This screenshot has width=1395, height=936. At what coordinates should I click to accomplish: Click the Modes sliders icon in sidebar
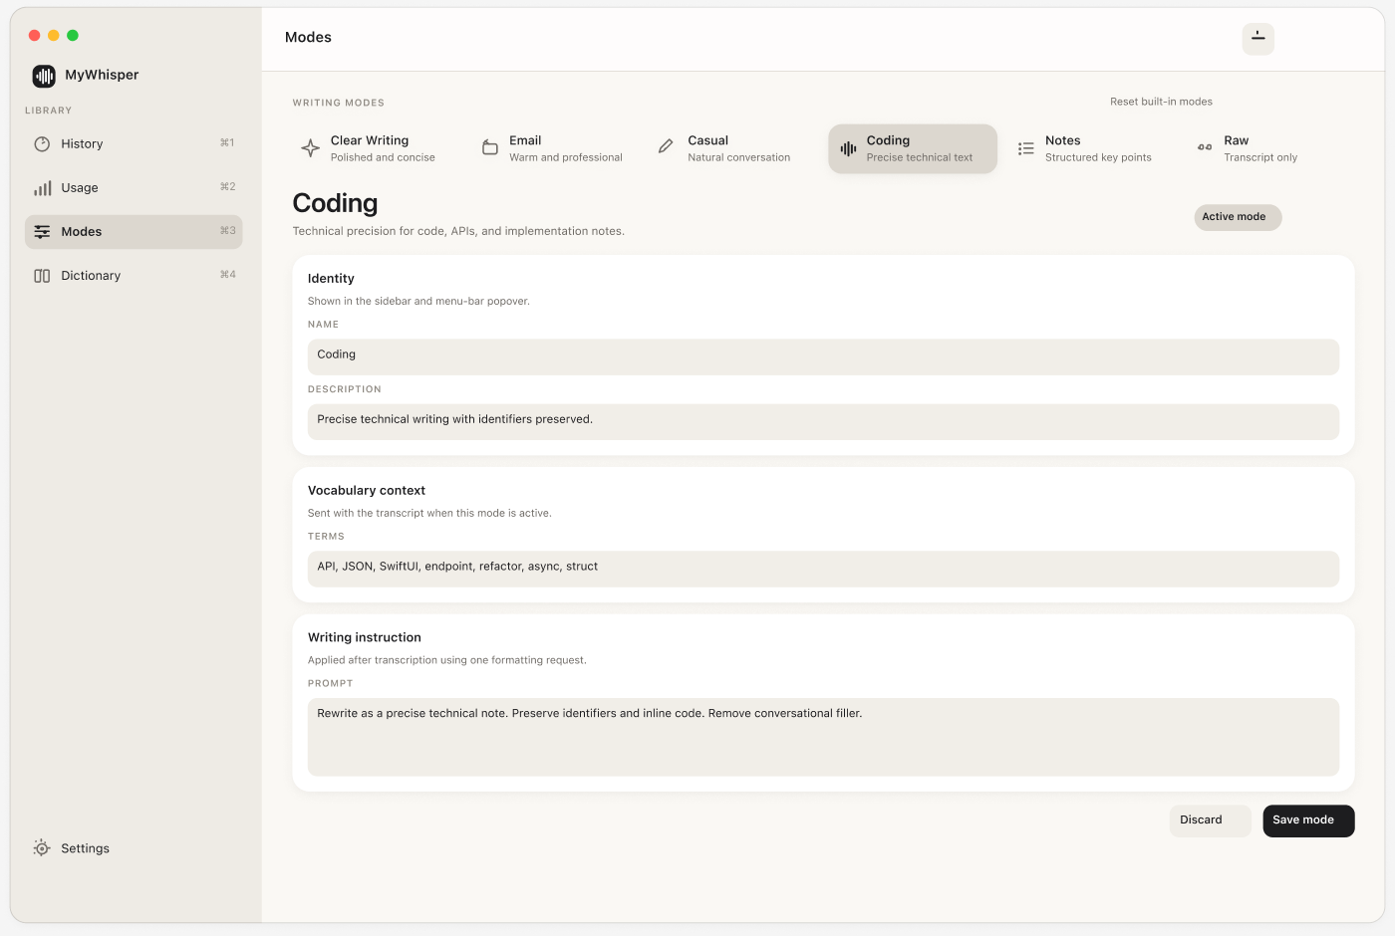pos(42,232)
